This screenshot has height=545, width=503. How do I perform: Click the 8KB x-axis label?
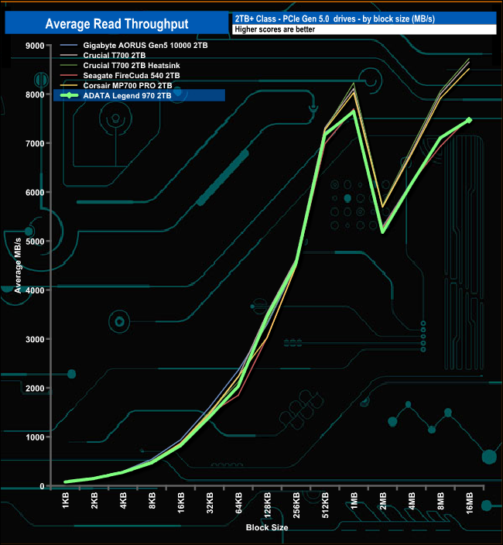[x=152, y=501]
